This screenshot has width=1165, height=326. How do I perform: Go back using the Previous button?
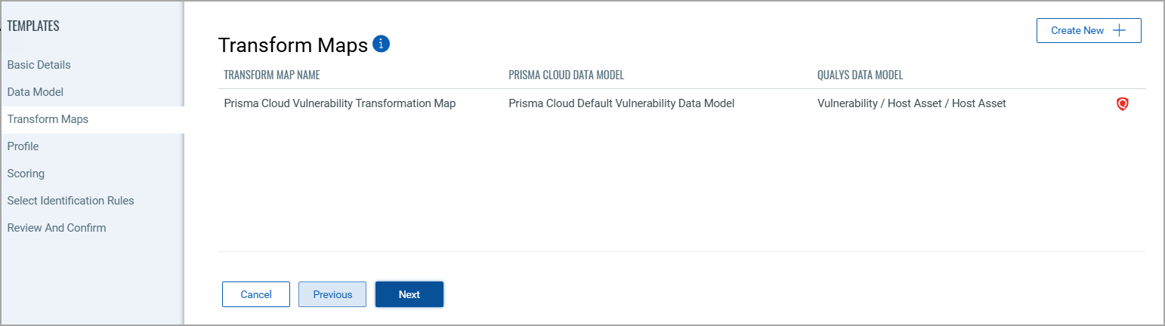pos(332,294)
